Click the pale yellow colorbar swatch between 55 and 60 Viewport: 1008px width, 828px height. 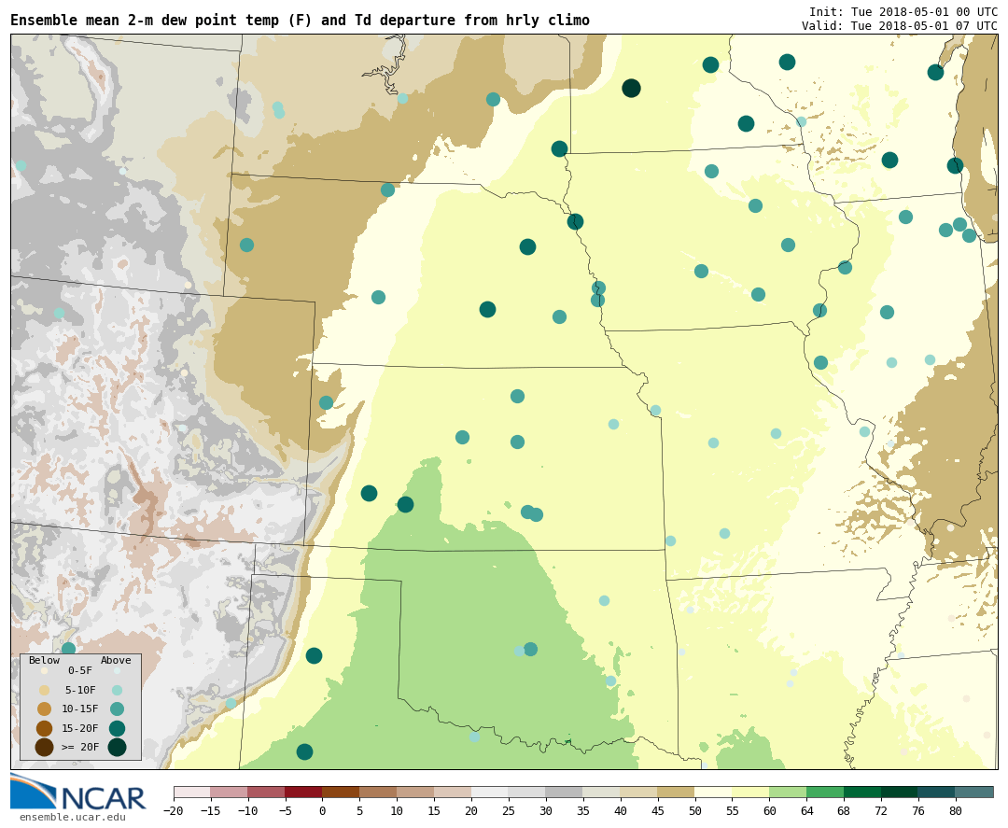point(750,792)
